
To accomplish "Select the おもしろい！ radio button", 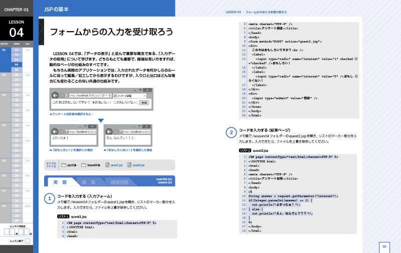I will coord(93,103).
